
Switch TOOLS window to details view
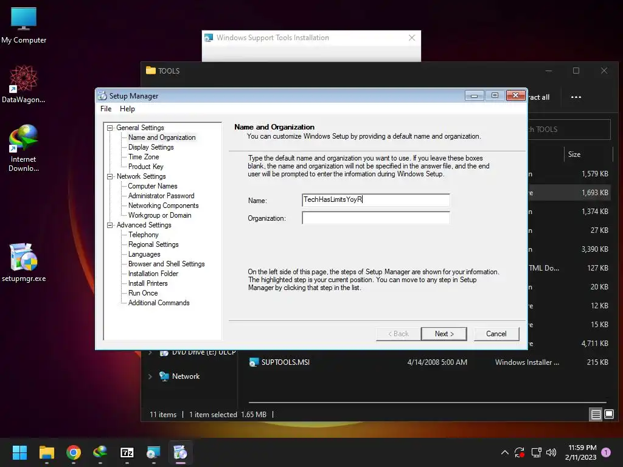tap(596, 415)
